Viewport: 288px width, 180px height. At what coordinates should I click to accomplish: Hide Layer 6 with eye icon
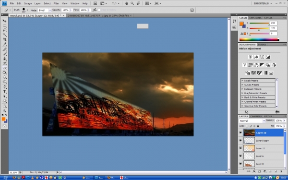[x=240, y=156]
